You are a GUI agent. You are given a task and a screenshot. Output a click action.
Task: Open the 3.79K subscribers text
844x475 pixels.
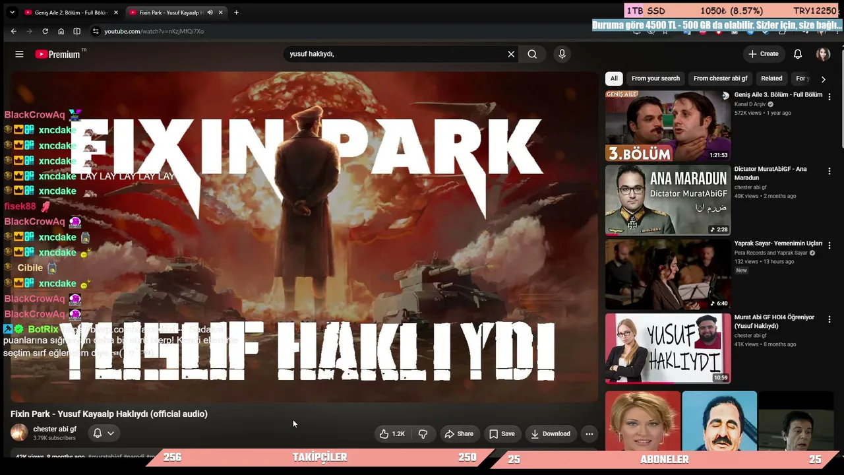click(x=55, y=438)
